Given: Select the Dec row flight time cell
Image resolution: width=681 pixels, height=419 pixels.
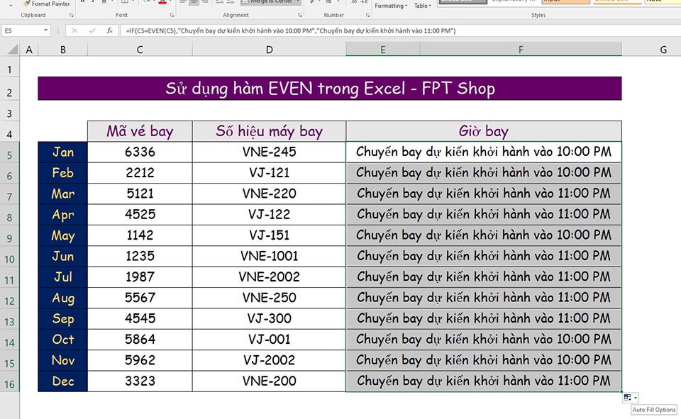Looking at the screenshot, I should pyautogui.click(x=484, y=381).
